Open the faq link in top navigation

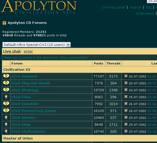click(148, 7)
